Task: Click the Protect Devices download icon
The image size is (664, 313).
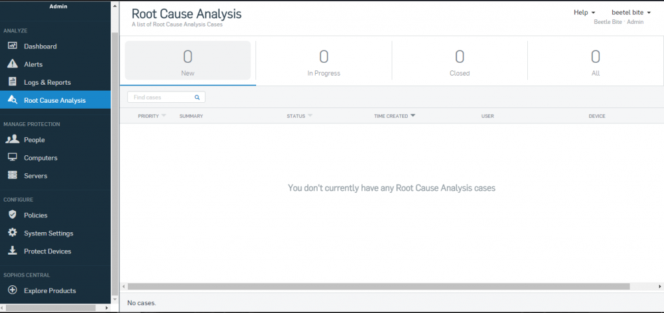Action: 13,251
